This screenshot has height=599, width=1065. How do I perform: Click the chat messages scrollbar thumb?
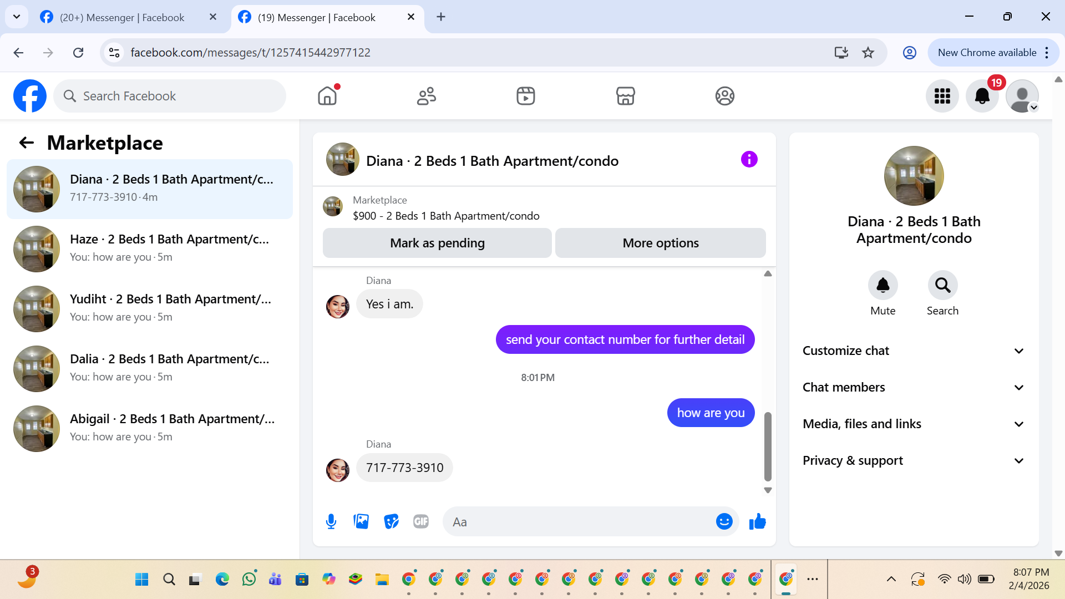(768, 446)
